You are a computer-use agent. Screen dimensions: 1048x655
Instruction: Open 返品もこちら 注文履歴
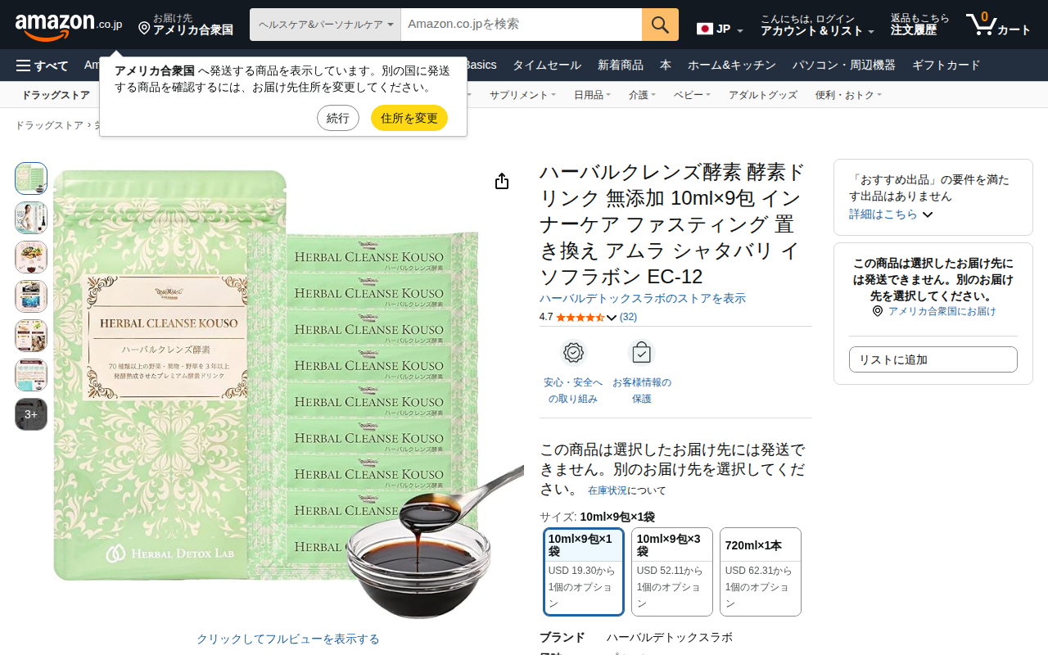pyautogui.click(x=920, y=25)
